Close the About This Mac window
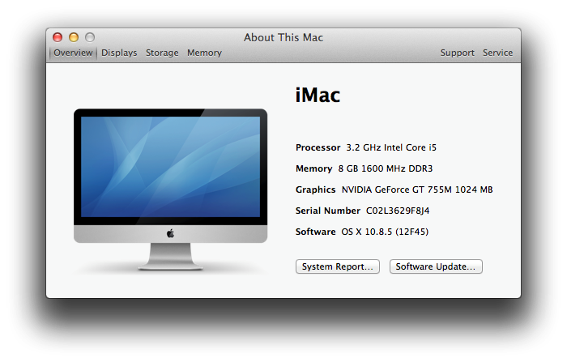The height and width of the screenshot is (362, 567). 58,37
